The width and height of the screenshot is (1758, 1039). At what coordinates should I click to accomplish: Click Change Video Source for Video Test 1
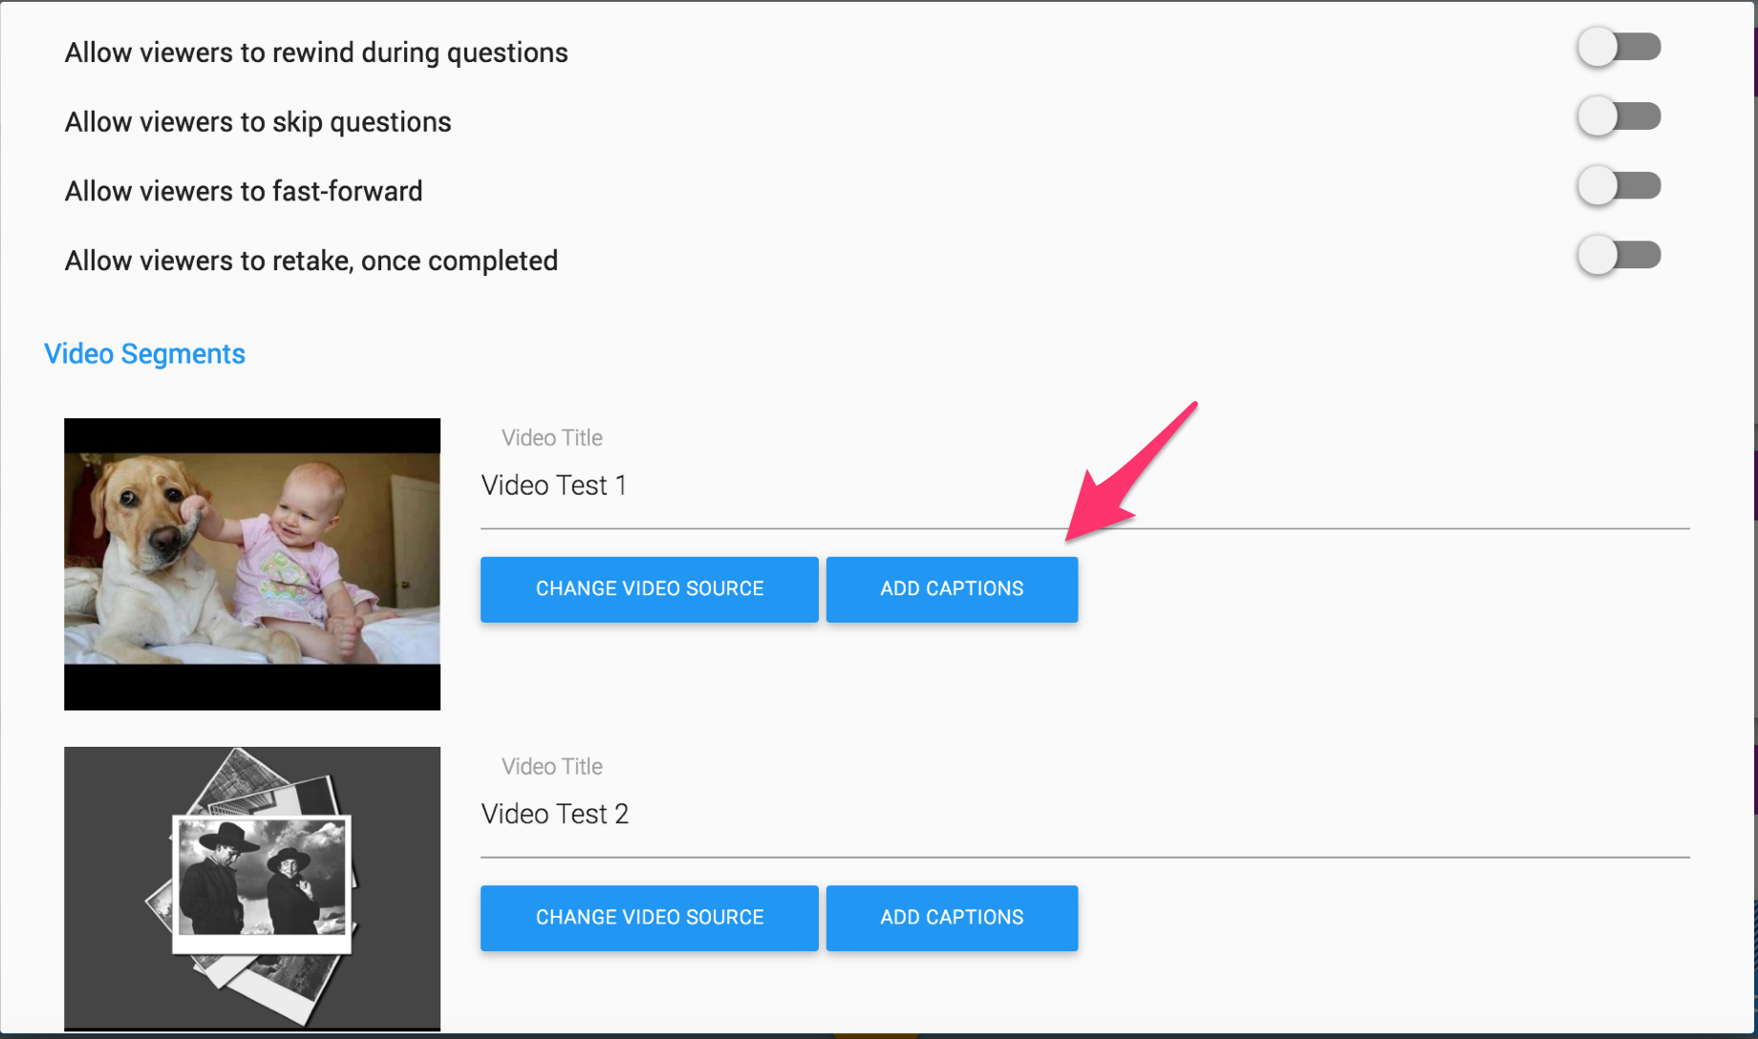coord(650,589)
